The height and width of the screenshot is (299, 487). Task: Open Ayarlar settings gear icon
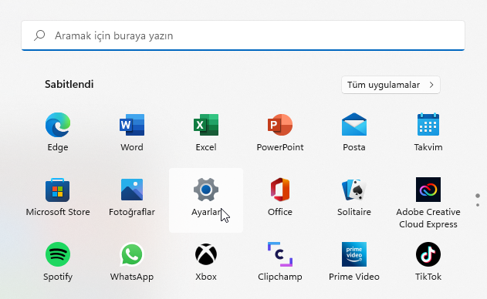click(206, 190)
